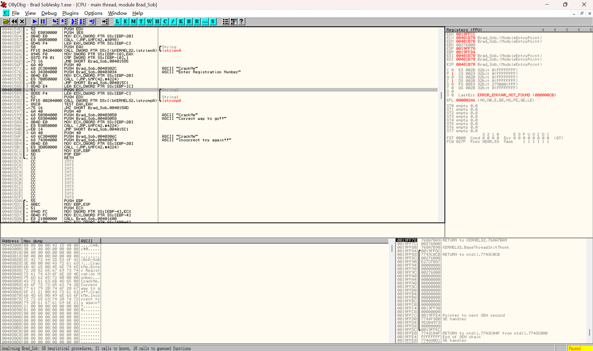Open the Call stack window (K)
The image size is (593, 351).
181,21
